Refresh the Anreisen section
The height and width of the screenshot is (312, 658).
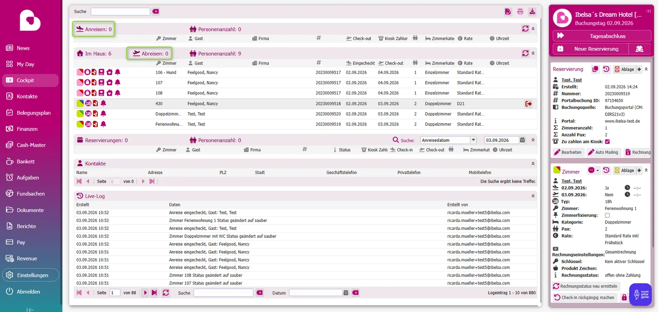click(525, 29)
